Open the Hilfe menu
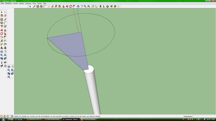The width and height of the screenshot is (216, 121). click(45, 3)
